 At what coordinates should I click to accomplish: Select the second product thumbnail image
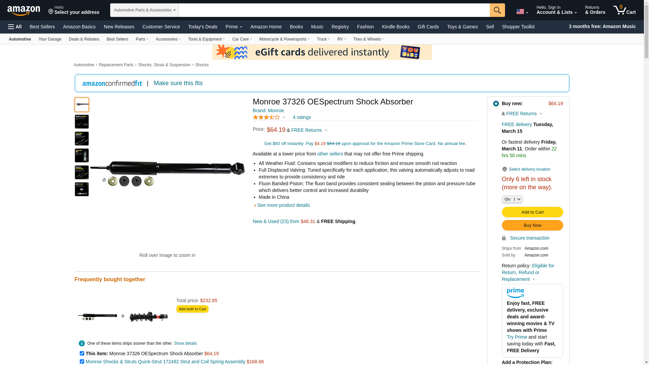pyautogui.click(x=82, y=122)
